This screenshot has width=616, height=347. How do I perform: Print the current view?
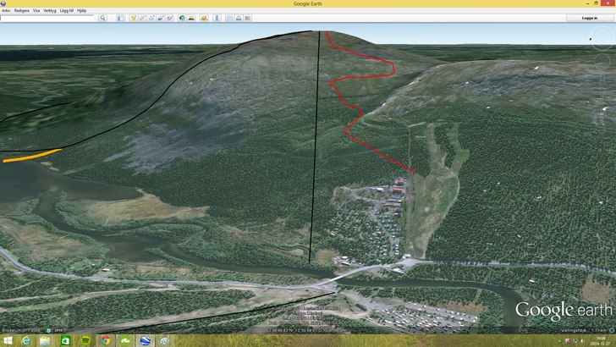click(239, 18)
